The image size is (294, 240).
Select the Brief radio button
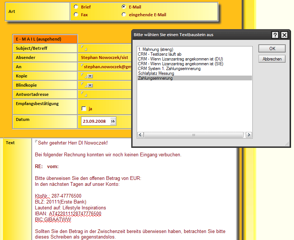(76, 7)
